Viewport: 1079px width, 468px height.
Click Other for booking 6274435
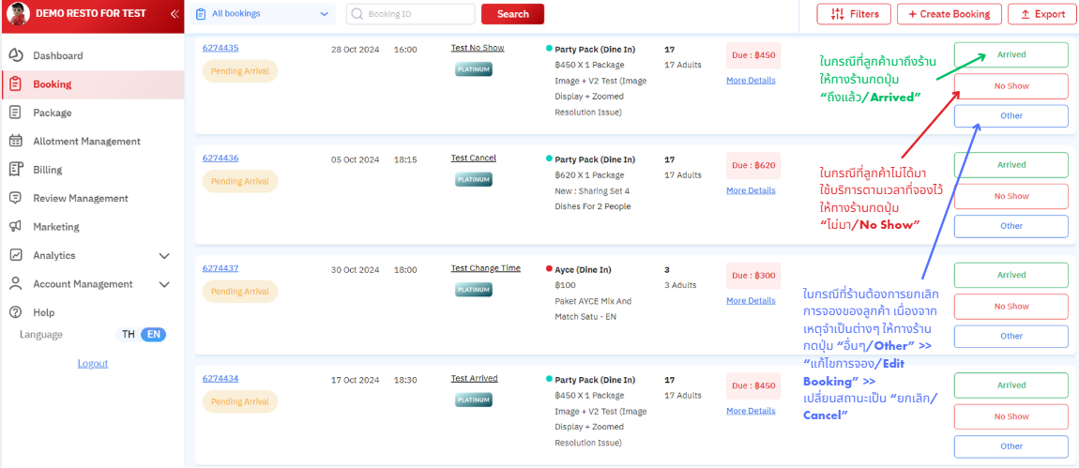(x=1011, y=115)
